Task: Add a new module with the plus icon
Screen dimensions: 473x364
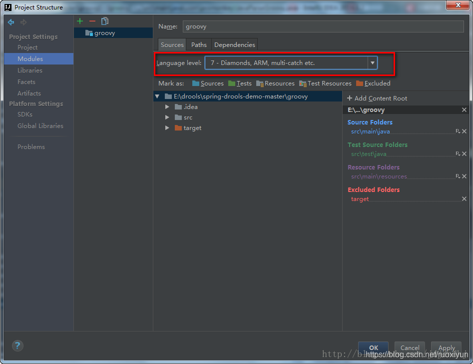Action: pos(80,21)
